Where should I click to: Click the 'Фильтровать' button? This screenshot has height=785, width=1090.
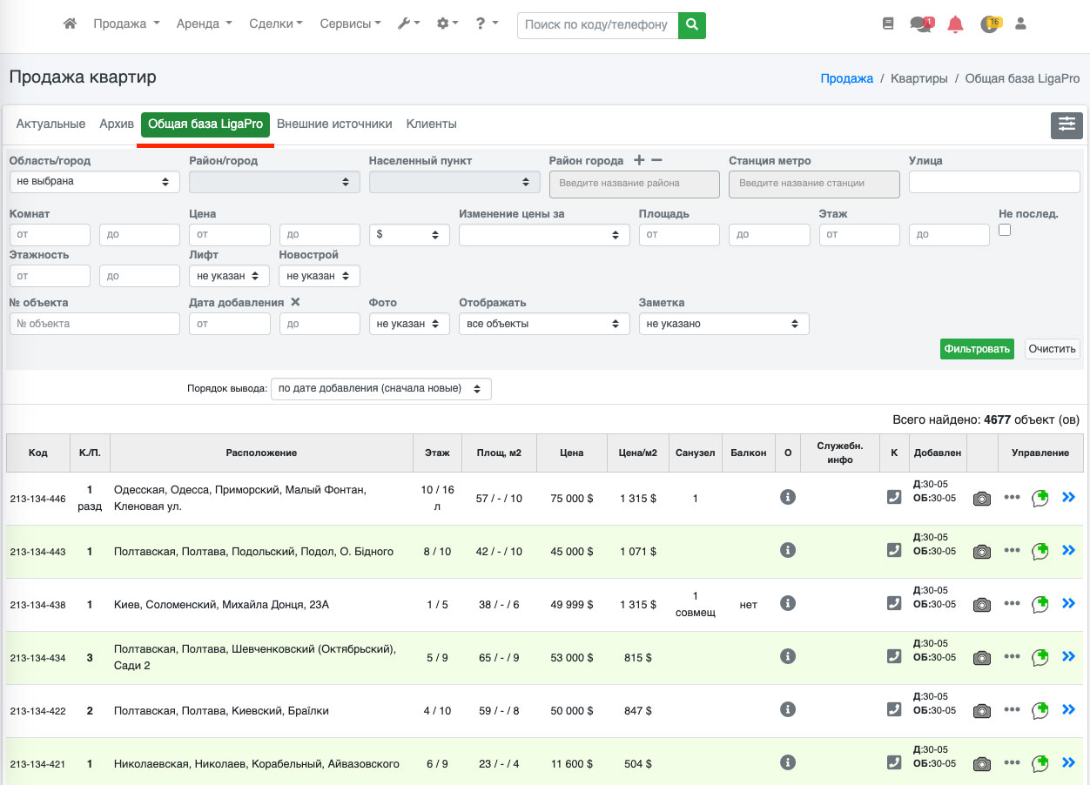(977, 349)
